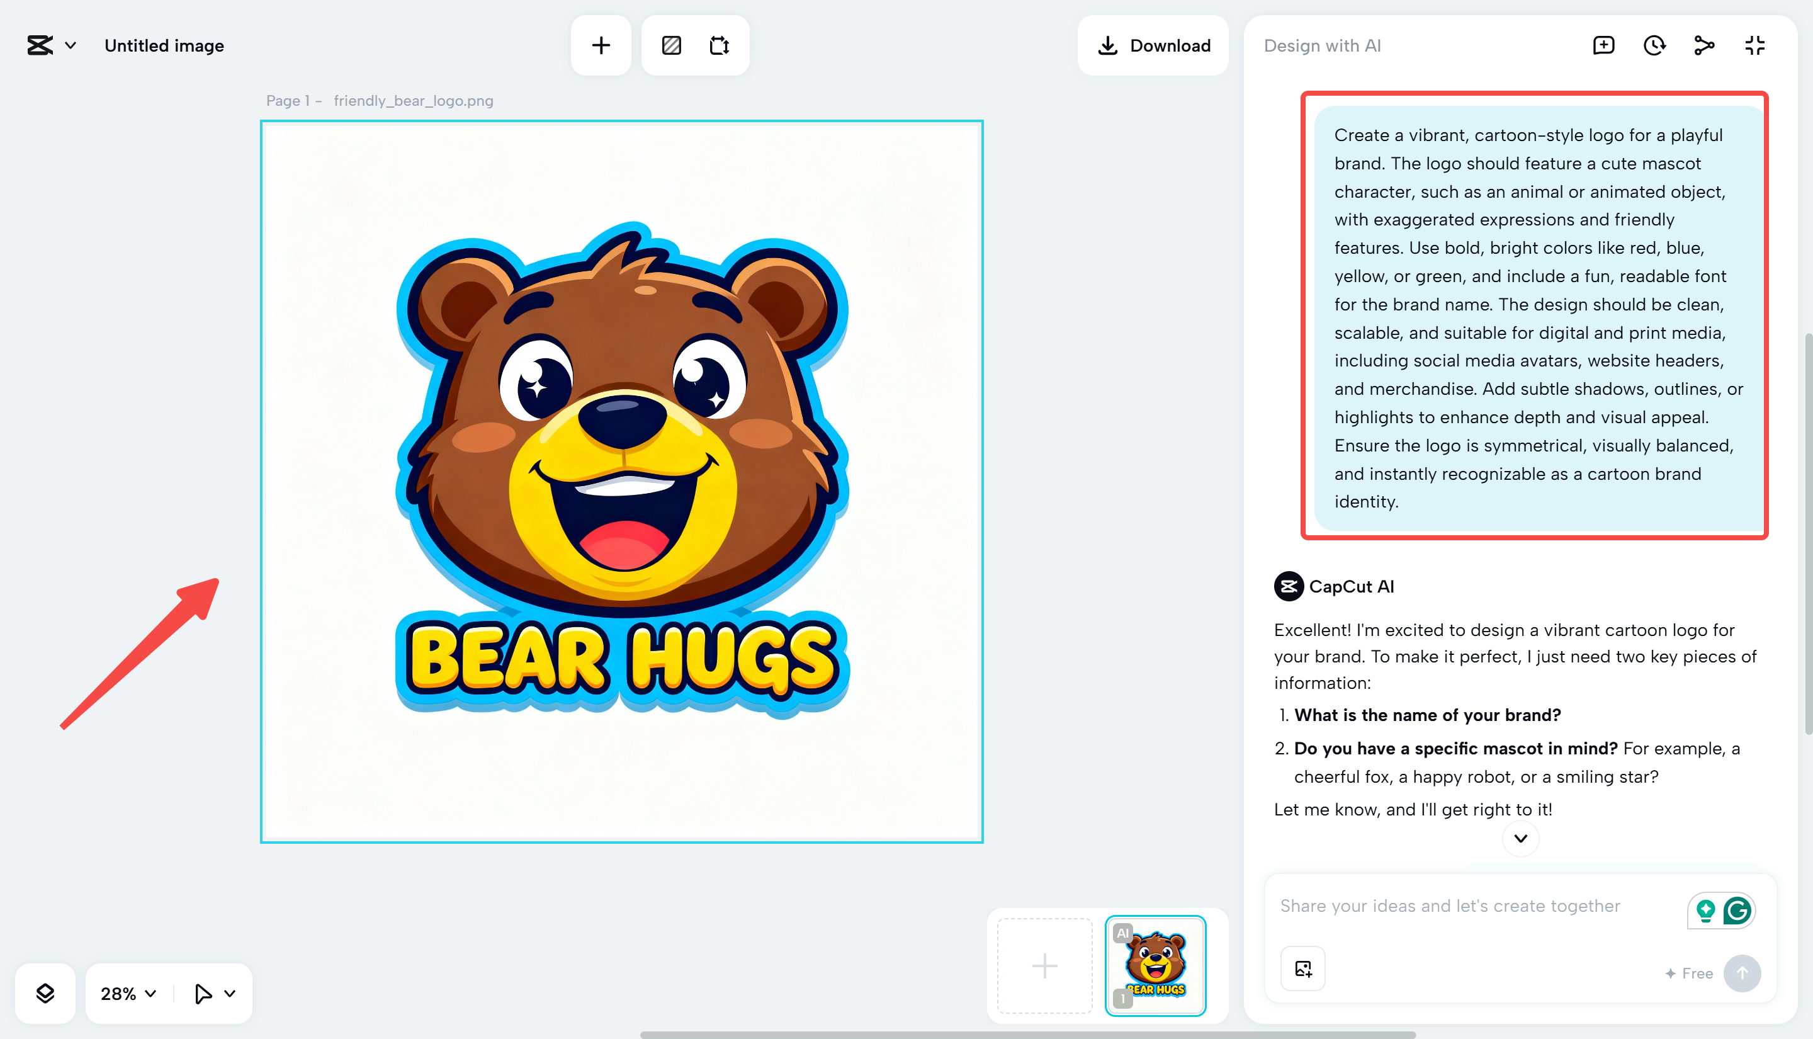The width and height of the screenshot is (1813, 1039).
Task: Collapse the Design with AI panel
Action: (1754, 46)
